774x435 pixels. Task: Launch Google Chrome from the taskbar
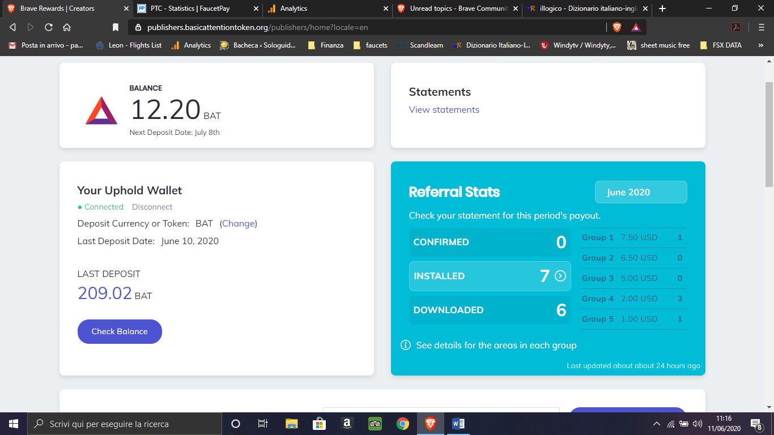[x=402, y=424]
